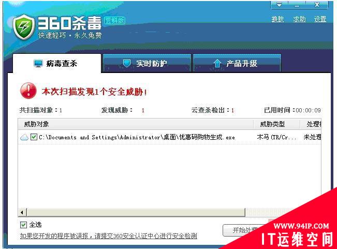Image resolution: width=337 pixels, height=249 pixels.
Task: Click the horizontal scrollbar left arrow
Action: 22,212
